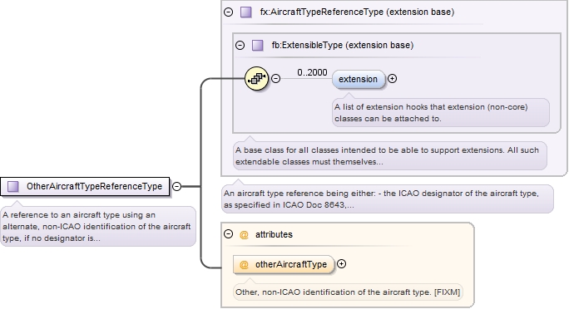
Task: Collapse the fb:ExtensibleType extension base group
Action: 240,46
